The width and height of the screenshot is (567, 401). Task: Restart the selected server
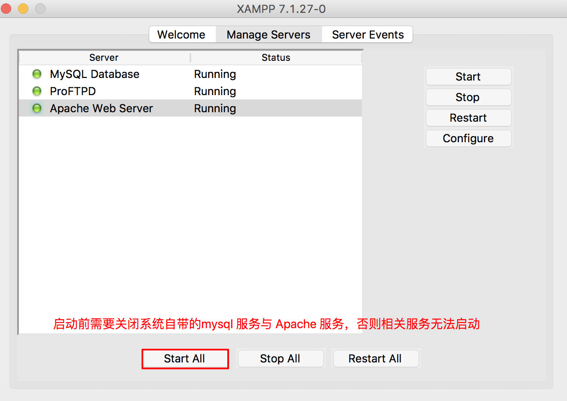pos(468,118)
